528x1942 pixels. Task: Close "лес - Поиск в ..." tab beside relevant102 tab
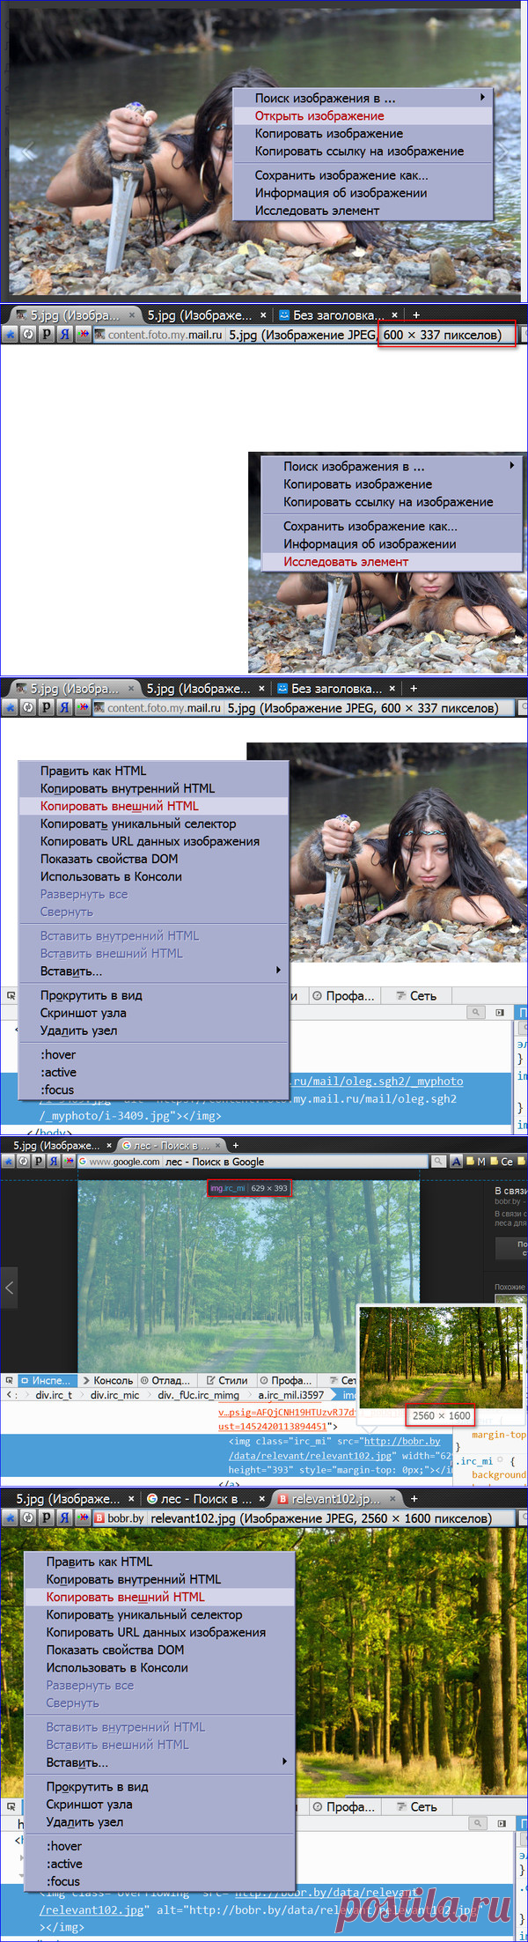(x=261, y=1498)
